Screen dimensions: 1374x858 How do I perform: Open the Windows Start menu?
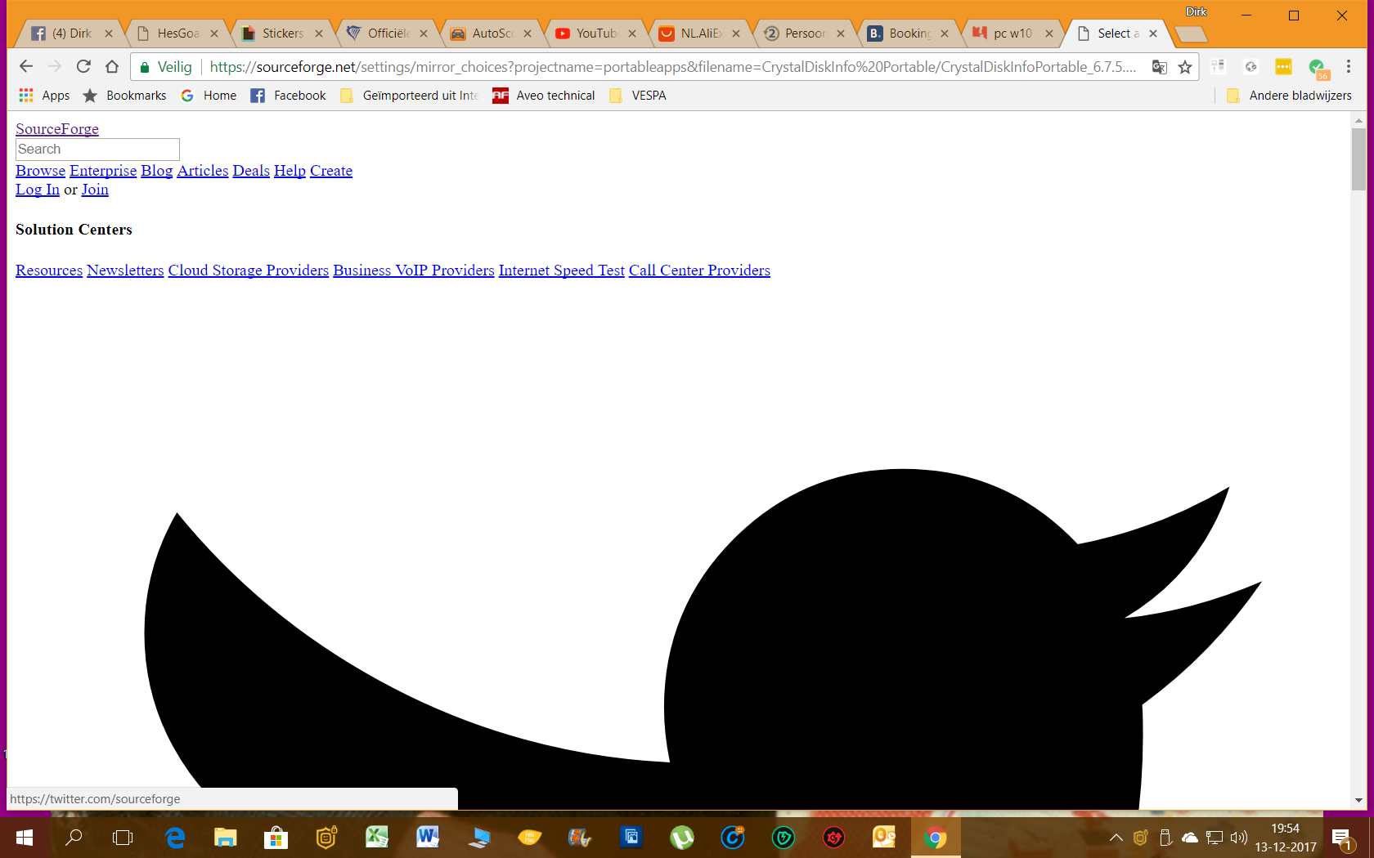pyautogui.click(x=25, y=838)
